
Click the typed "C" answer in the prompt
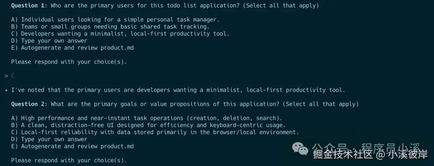tap(13, 76)
